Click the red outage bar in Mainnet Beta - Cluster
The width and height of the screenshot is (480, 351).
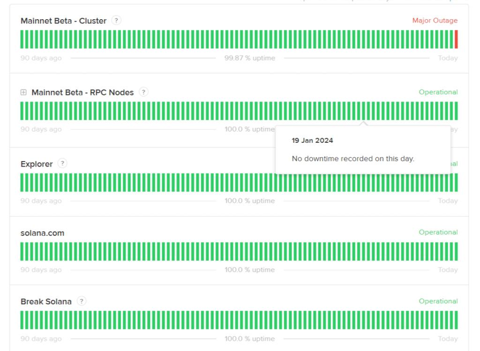[456, 39]
